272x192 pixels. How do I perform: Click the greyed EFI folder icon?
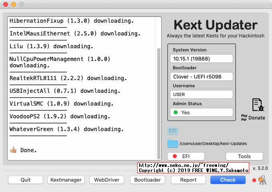pos(173,131)
